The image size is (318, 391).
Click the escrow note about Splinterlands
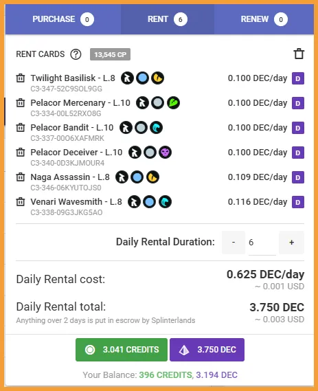pyautogui.click(x=106, y=320)
